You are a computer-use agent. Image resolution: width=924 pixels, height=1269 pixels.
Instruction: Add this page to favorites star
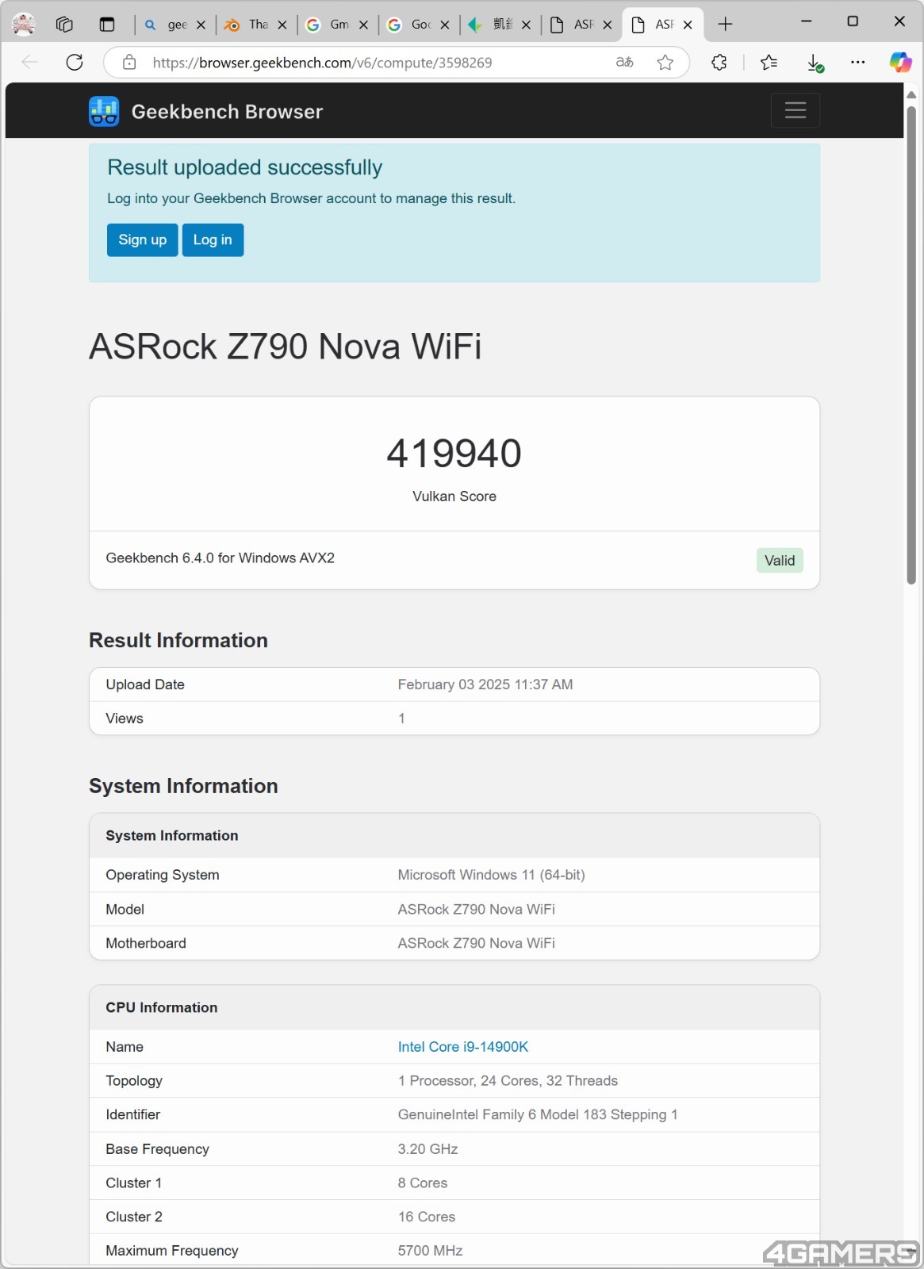click(665, 62)
